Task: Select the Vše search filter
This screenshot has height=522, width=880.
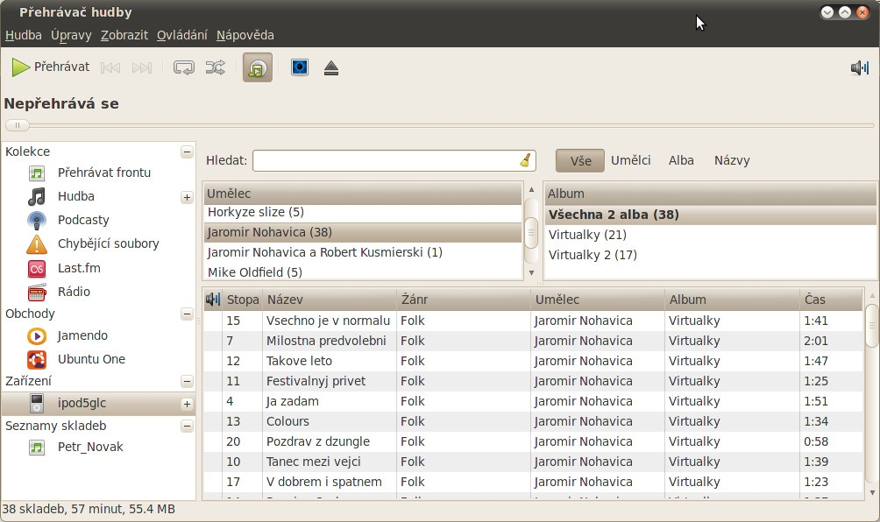Action: (x=580, y=161)
